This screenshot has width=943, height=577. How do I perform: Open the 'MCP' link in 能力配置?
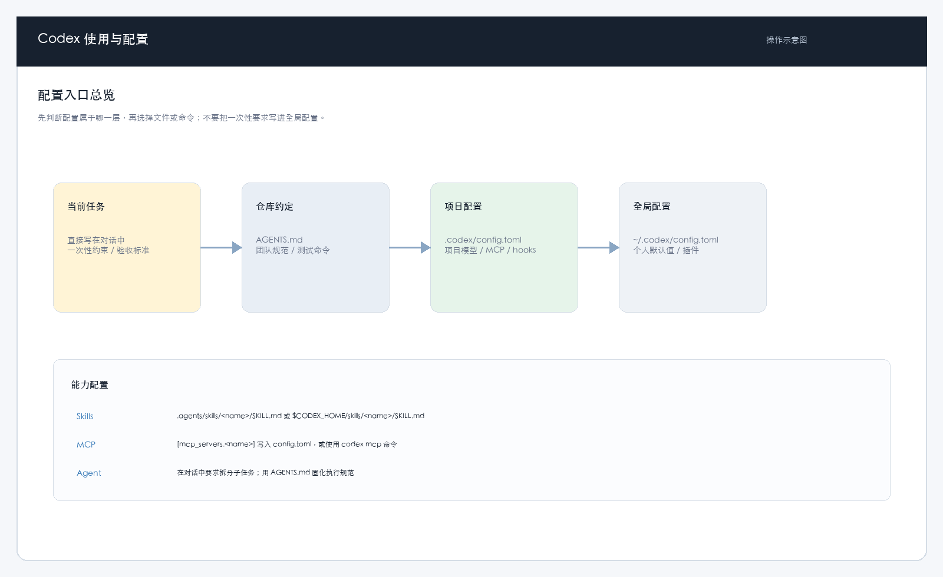pos(86,445)
